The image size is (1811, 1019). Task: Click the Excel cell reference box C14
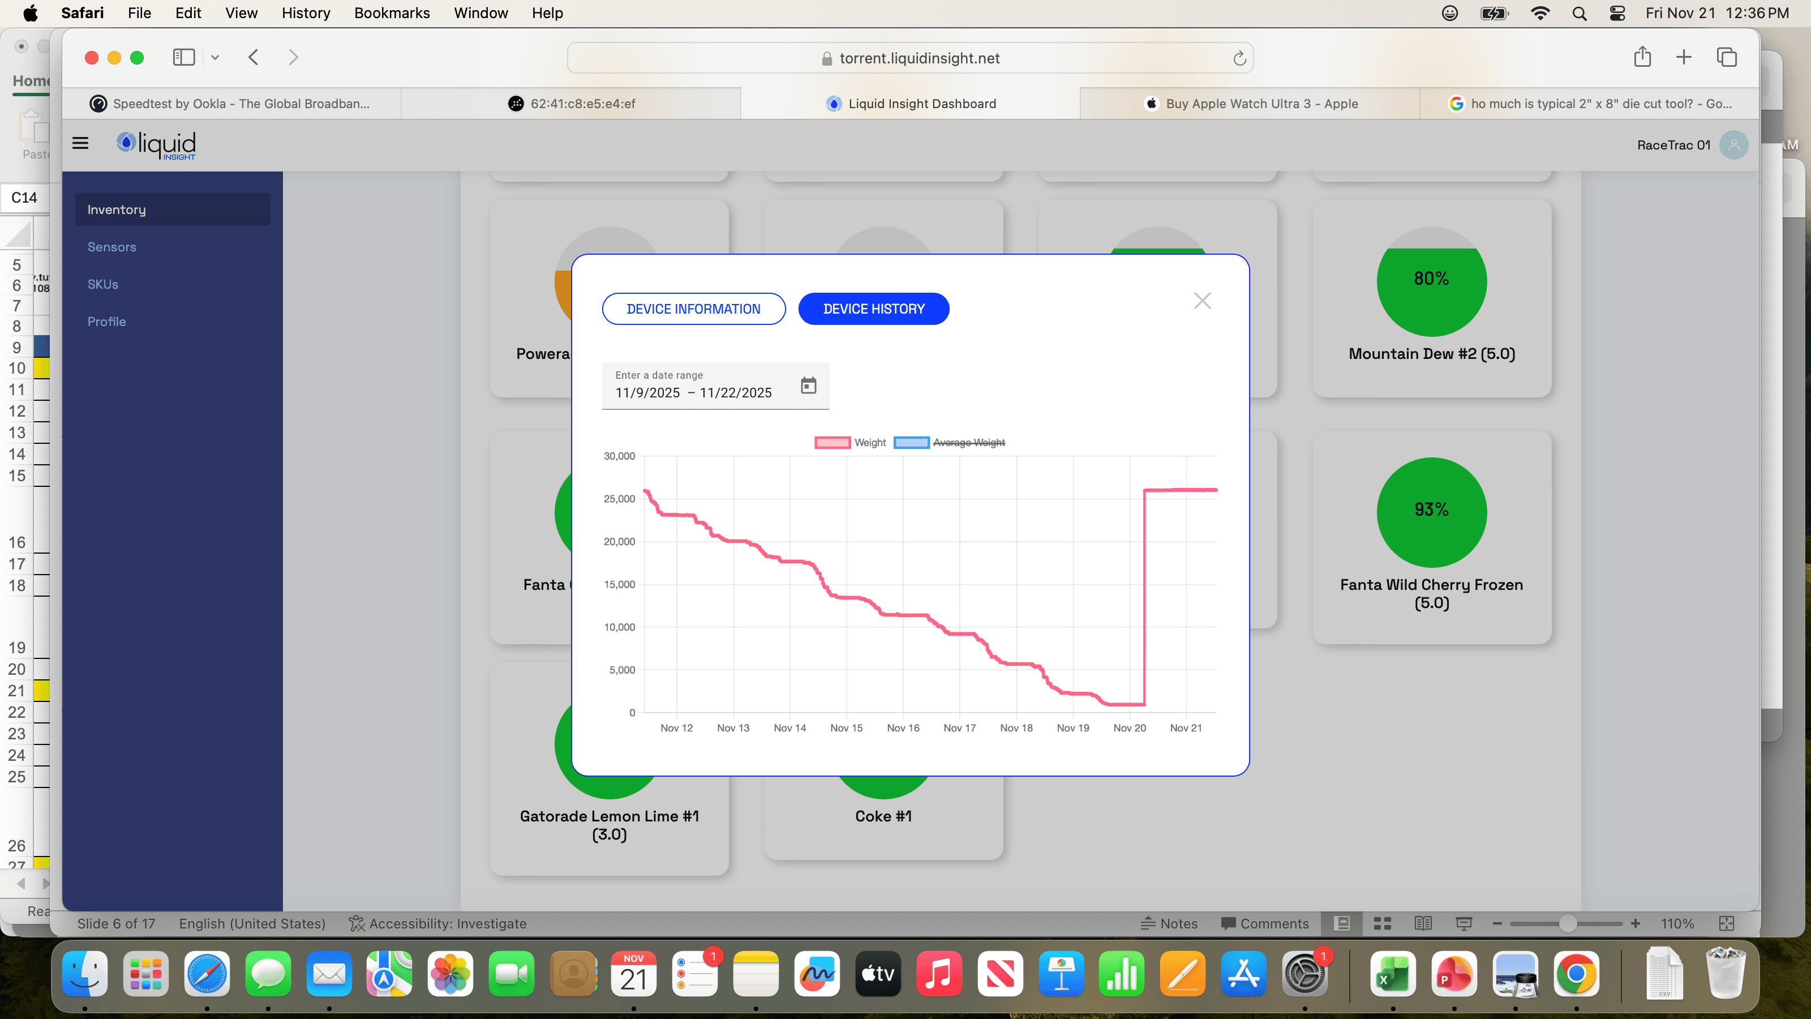click(x=24, y=198)
